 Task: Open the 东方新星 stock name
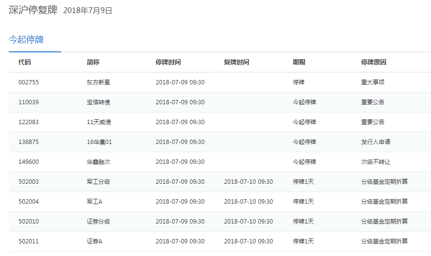click(98, 82)
